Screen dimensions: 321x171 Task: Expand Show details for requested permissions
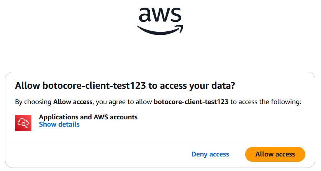pyautogui.click(x=59, y=124)
